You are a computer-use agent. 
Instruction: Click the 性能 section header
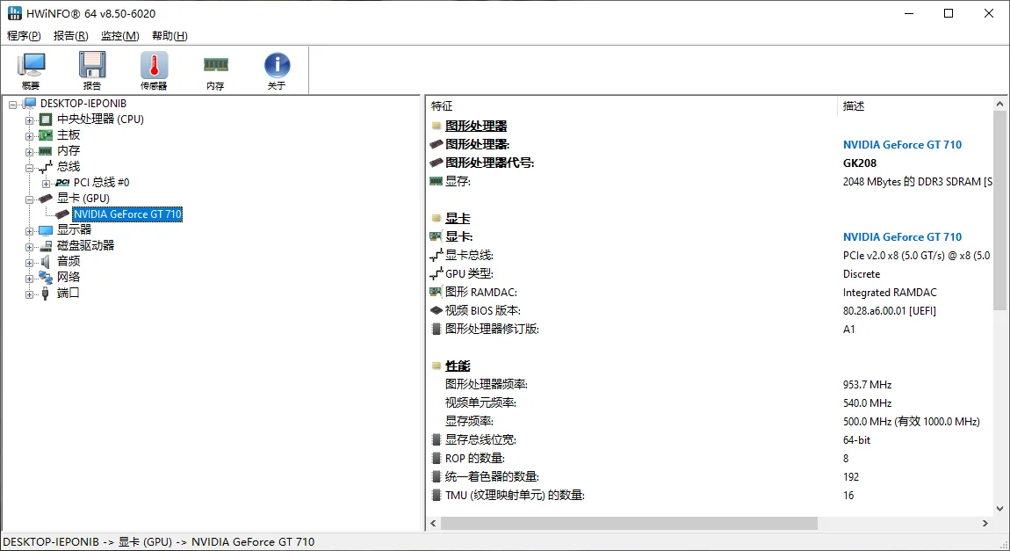coord(458,366)
